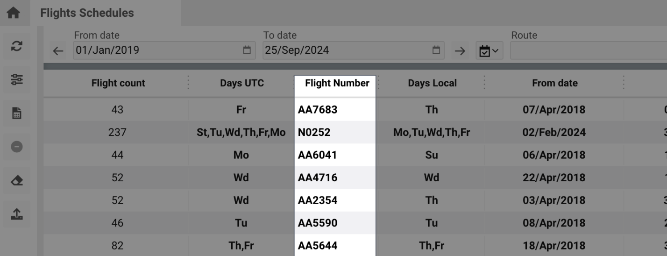Sort by Flight count column header
667x256 pixels.
point(118,84)
